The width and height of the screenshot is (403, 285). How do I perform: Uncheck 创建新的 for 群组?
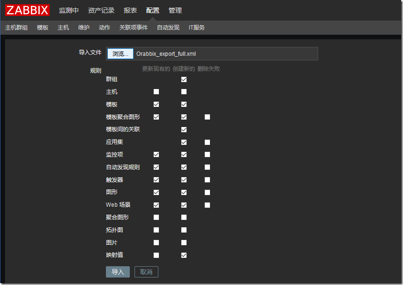pos(184,79)
